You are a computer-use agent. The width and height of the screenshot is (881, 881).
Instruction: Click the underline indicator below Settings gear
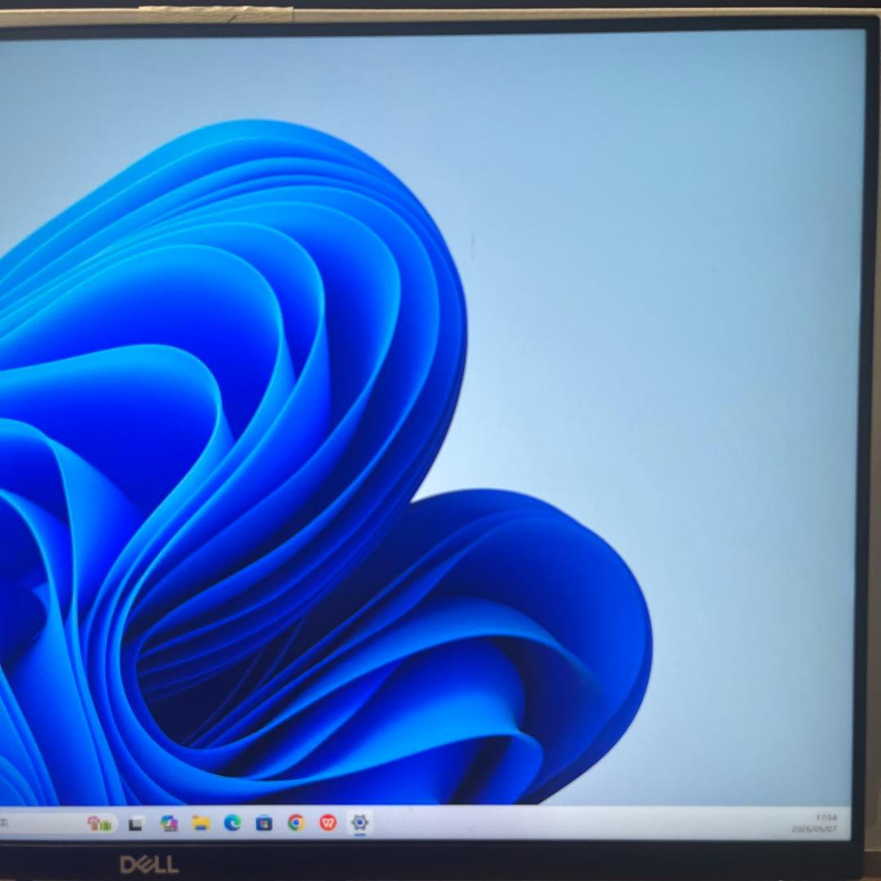pyautogui.click(x=360, y=835)
